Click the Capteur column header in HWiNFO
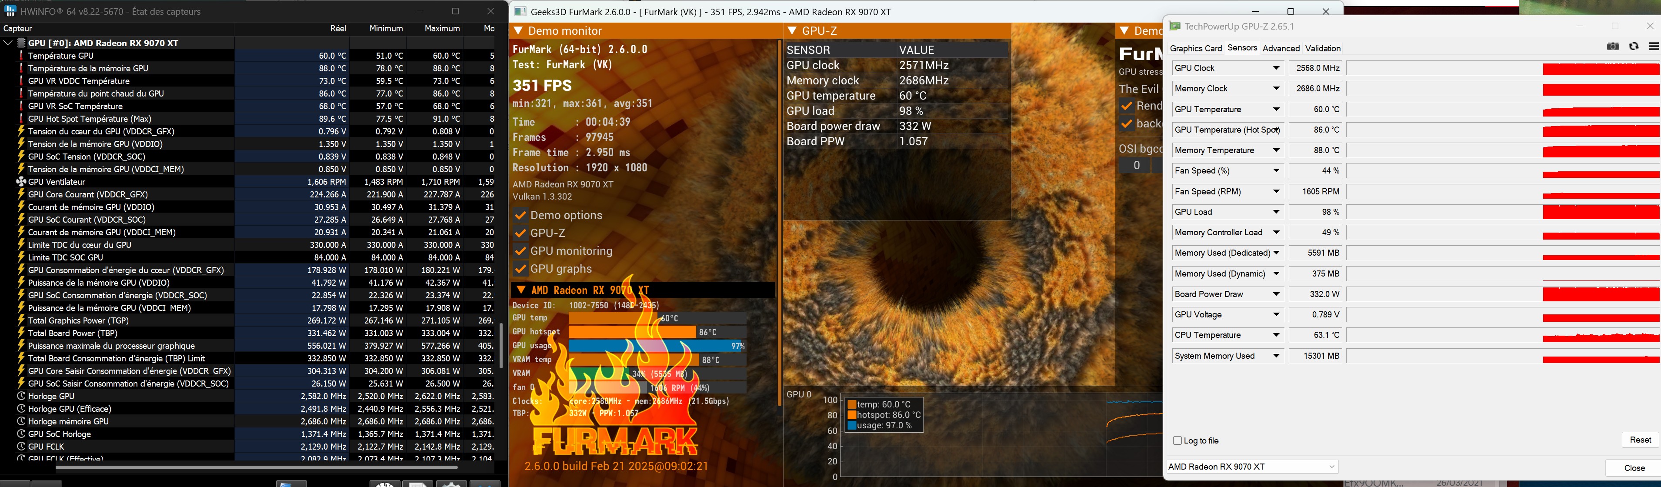 pyautogui.click(x=117, y=28)
